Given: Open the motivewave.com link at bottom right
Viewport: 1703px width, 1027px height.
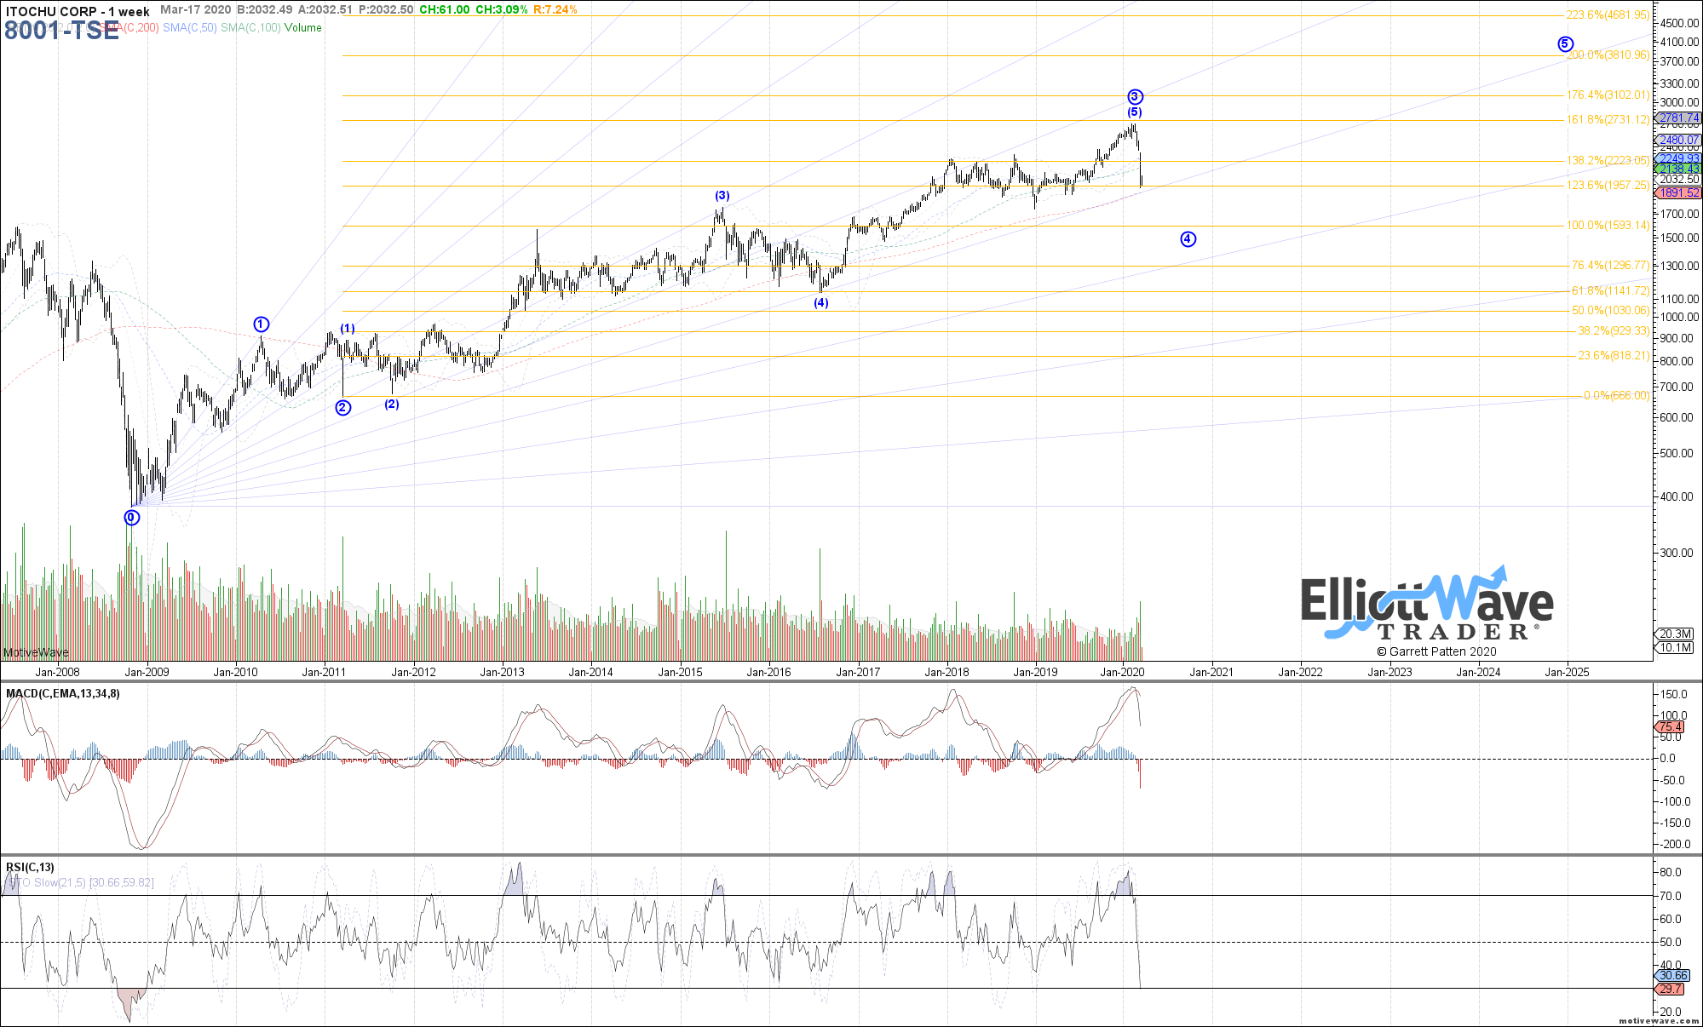Looking at the screenshot, I should [x=1659, y=1020].
